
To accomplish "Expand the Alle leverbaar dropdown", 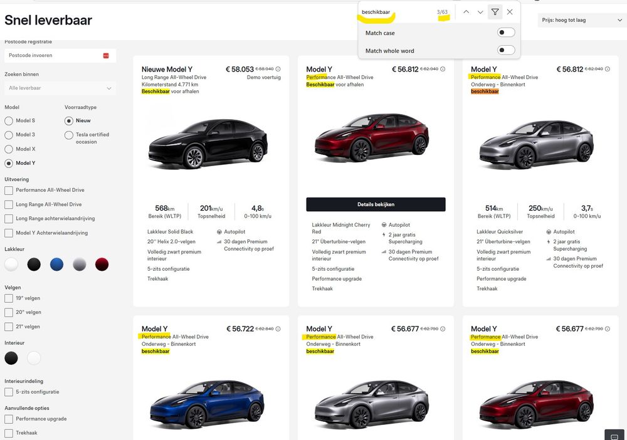I will [60, 88].
